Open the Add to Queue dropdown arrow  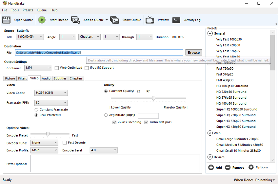(x=107, y=20)
